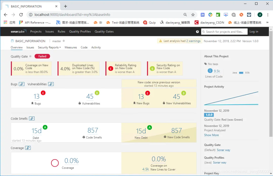Screen dimensions: 273x176
Task: Switch to the Measures tab
Action: point(71,47)
